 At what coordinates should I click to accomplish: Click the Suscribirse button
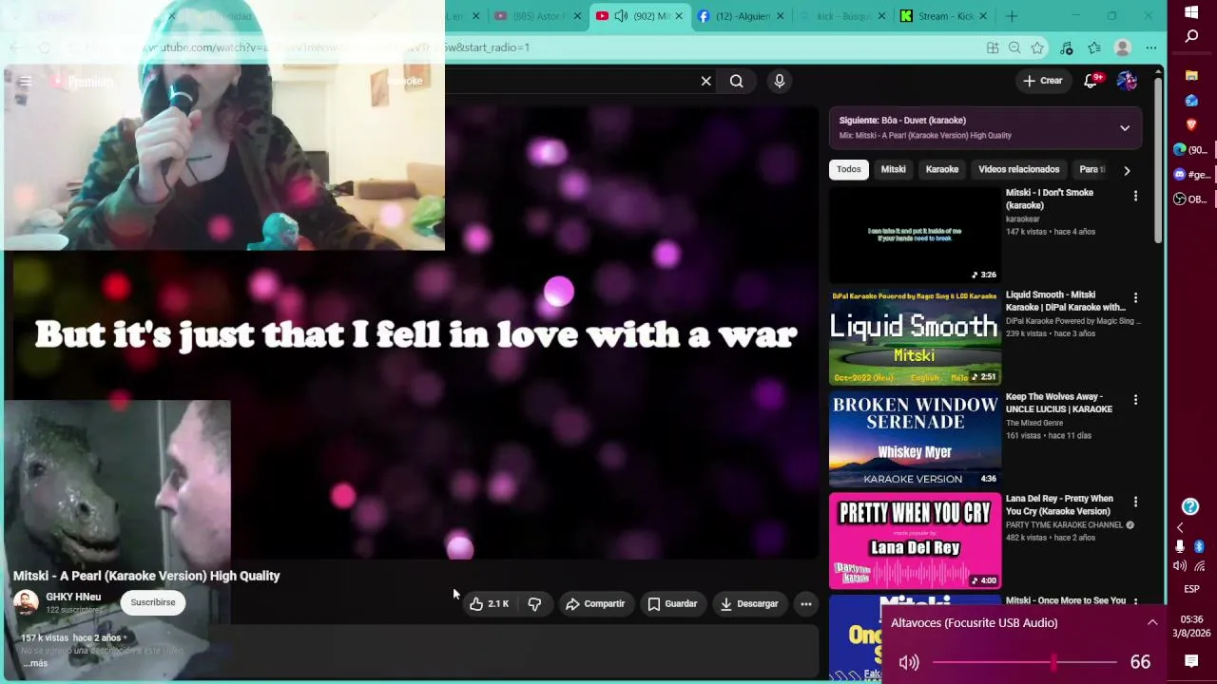pyautogui.click(x=153, y=602)
